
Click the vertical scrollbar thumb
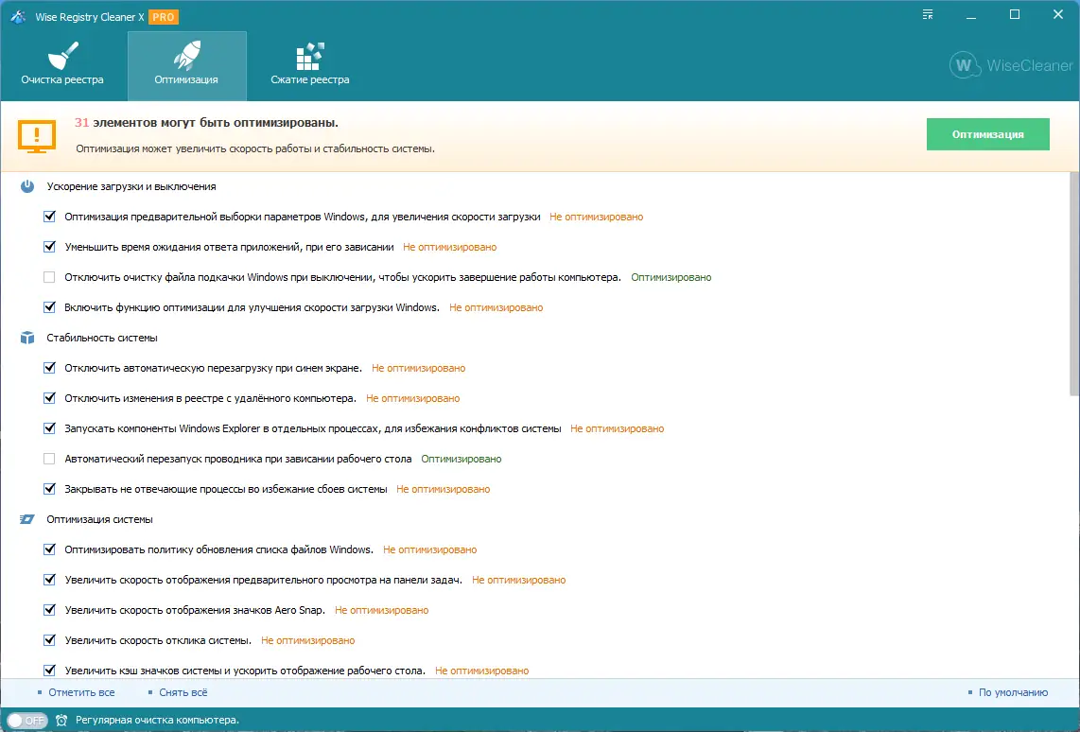pyautogui.click(x=1073, y=284)
